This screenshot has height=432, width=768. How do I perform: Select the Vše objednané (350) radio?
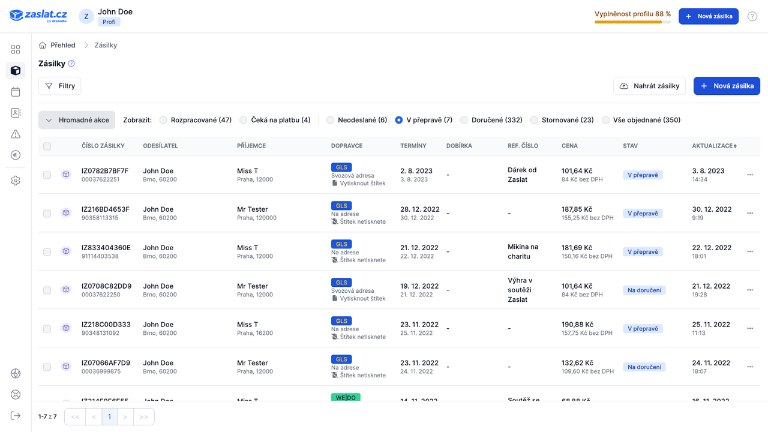605,120
